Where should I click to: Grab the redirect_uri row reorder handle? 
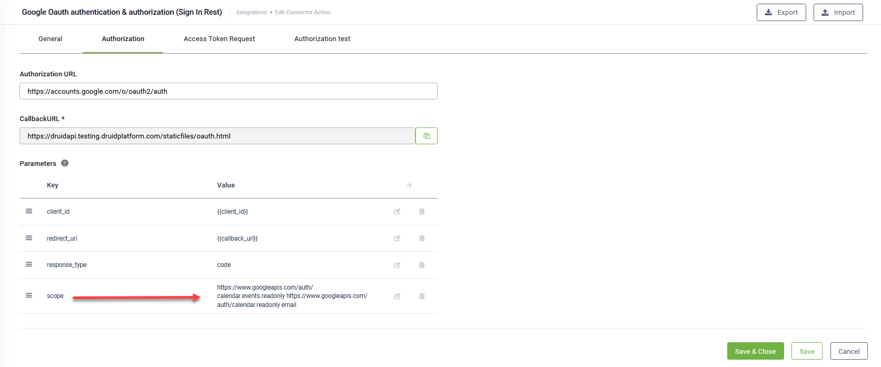[29, 238]
